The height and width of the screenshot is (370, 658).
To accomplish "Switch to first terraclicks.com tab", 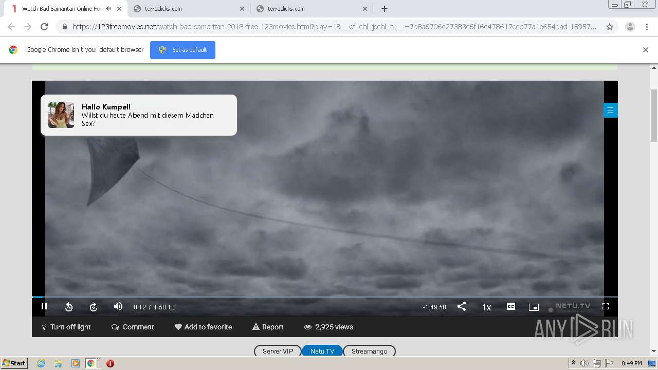I will pyautogui.click(x=188, y=9).
